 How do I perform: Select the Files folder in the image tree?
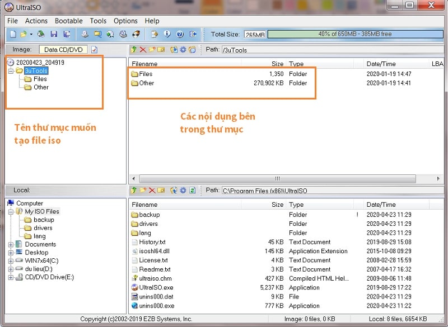pyautogui.click(x=40, y=79)
